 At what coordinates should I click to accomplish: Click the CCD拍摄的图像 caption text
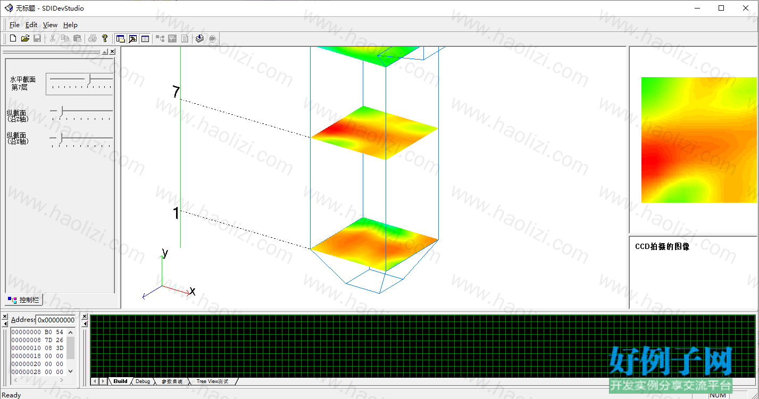pos(662,246)
